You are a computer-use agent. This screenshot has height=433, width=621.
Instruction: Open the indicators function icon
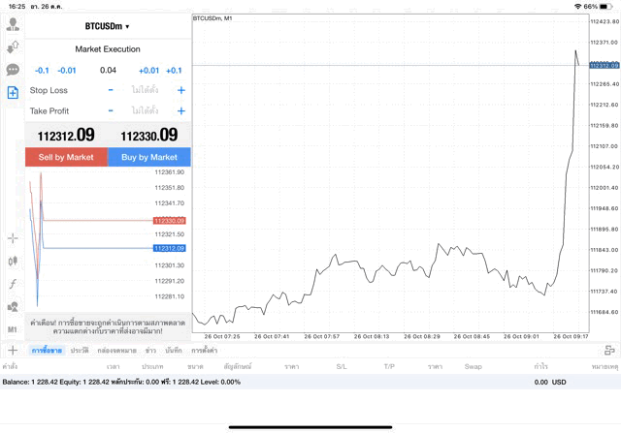tap(13, 284)
